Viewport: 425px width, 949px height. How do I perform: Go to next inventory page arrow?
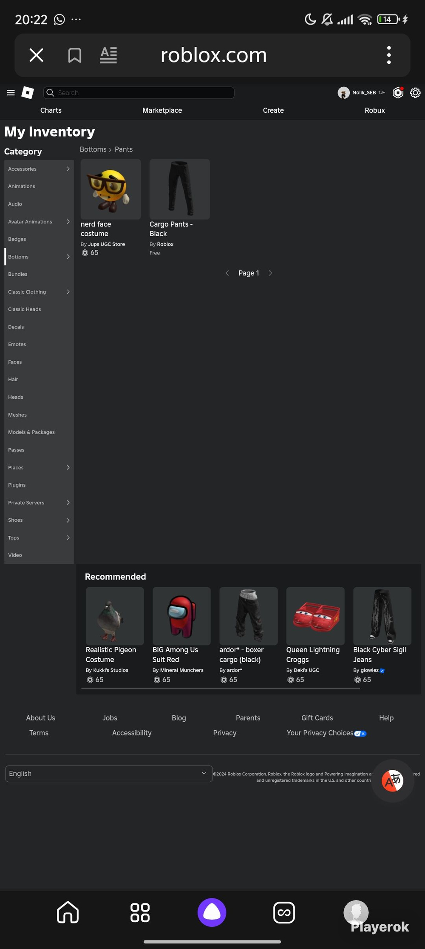coord(270,273)
